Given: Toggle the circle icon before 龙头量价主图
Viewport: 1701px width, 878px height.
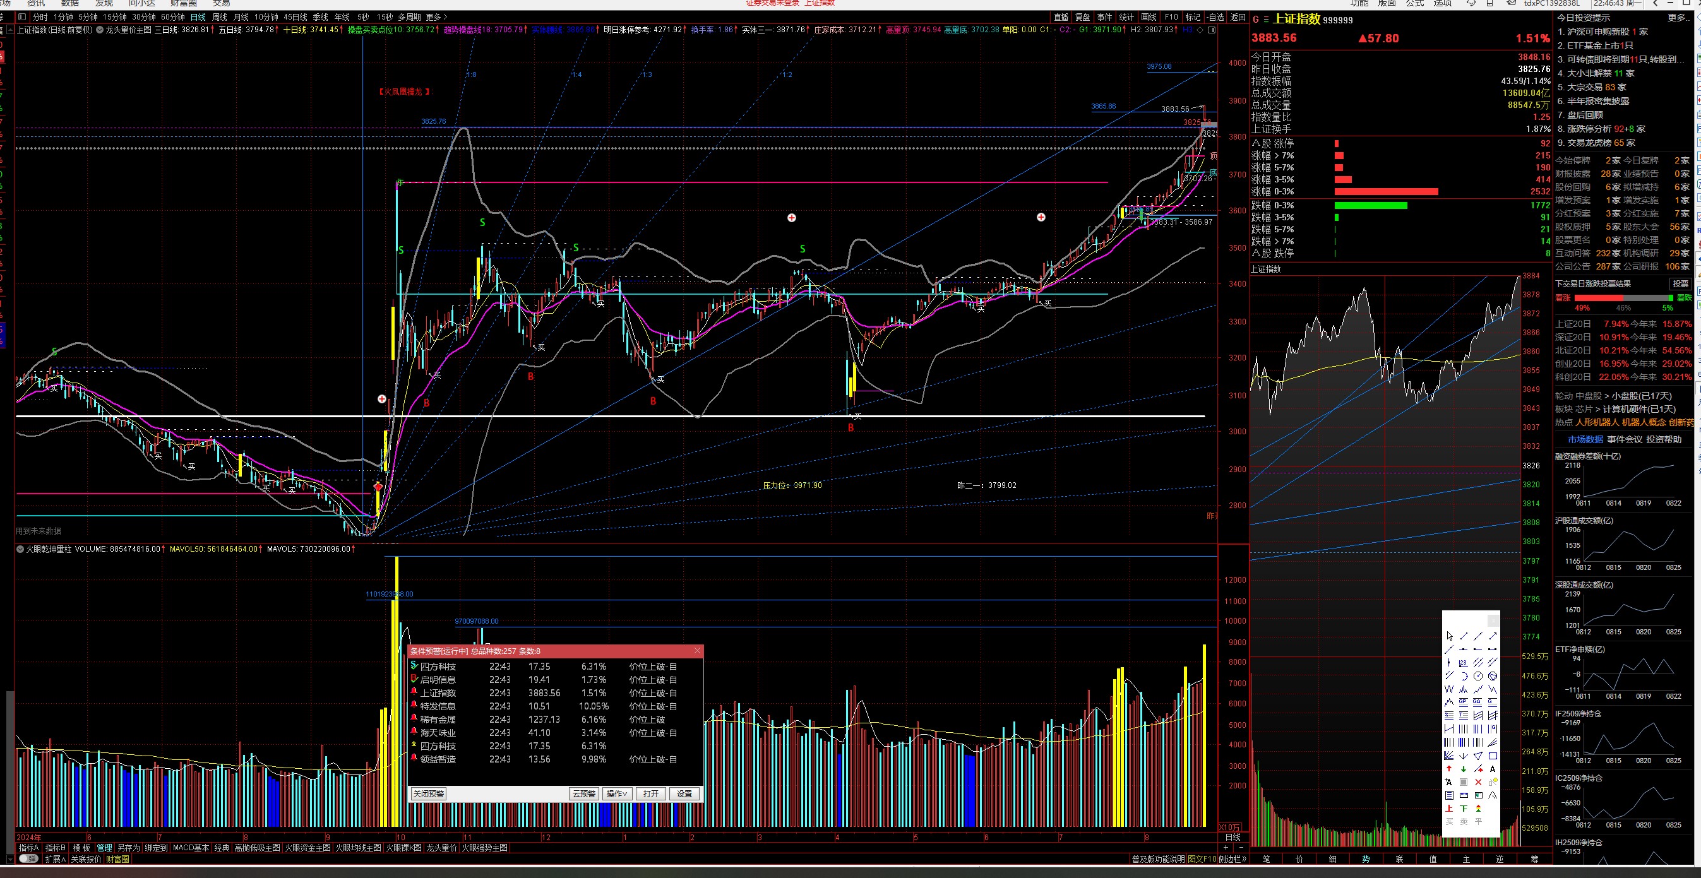Looking at the screenshot, I should click(100, 30).
